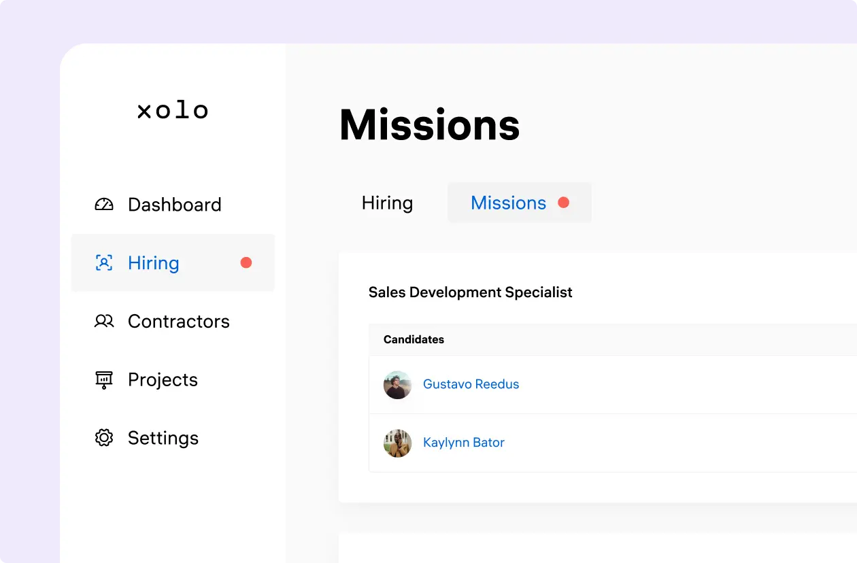Image resolution: width=857 pixels, height=563 pixels.
Task: Select the Missions tab
Action: coord(508,202)
